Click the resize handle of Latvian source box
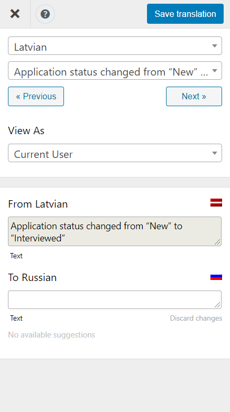The height and width of the screenshot is (412, 230). pos(217,242)
